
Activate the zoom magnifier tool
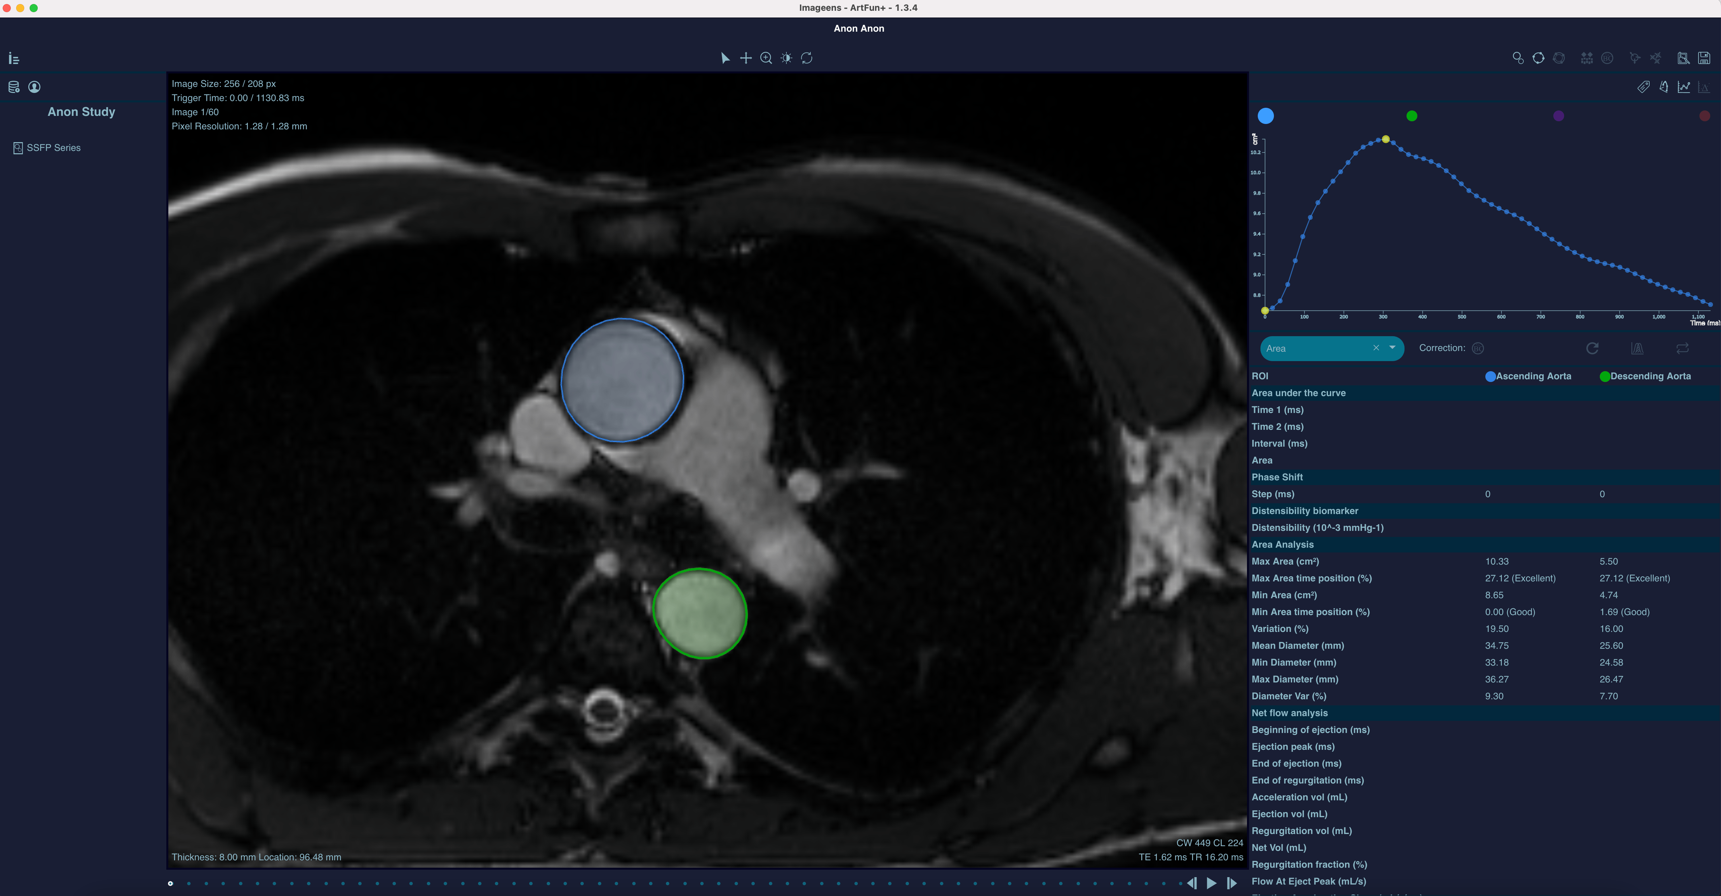click(x=766, y=58)
